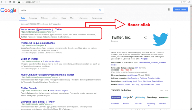Click in the Google search box

tap(59, 10)
